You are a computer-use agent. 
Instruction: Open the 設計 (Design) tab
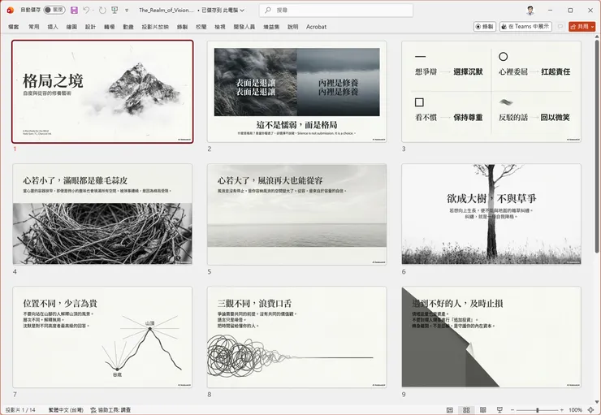click(90, 27)
